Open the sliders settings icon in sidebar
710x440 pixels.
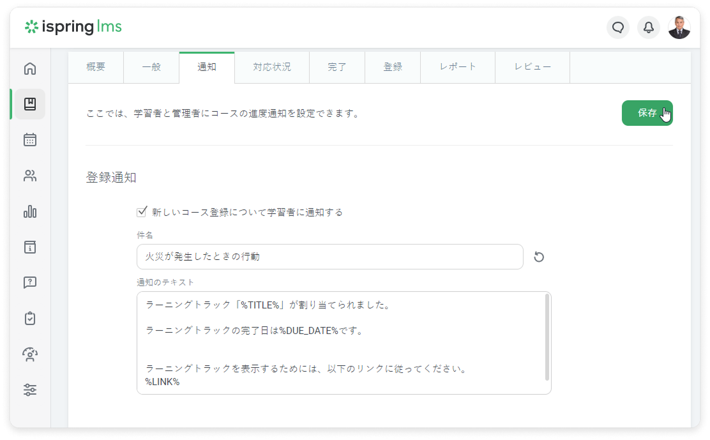[x=30, y=390]
